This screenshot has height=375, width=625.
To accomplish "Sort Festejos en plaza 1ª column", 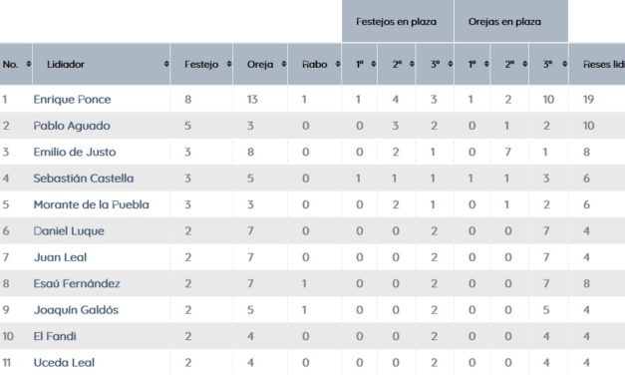I will (374, 64).
